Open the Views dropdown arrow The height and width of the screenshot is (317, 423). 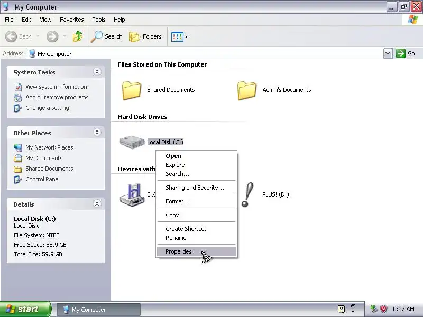click(186, 36)
